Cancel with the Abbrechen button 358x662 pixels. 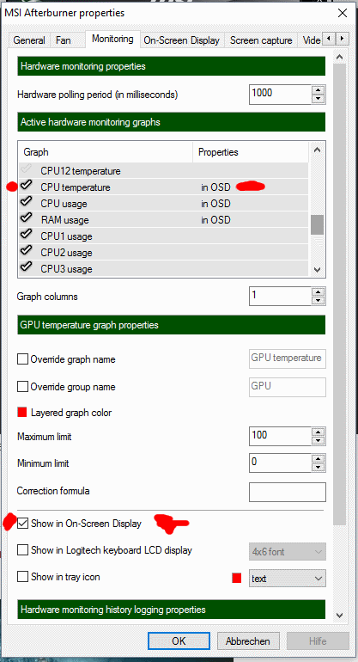(247, 641)
